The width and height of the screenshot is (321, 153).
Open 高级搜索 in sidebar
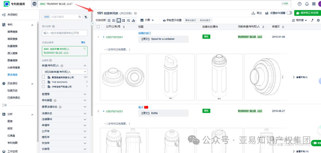coord(12,39)
